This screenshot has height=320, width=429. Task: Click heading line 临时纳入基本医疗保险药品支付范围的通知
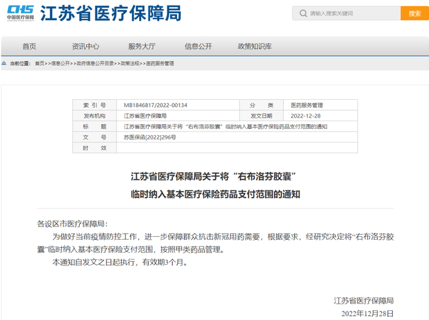point(215,194)
